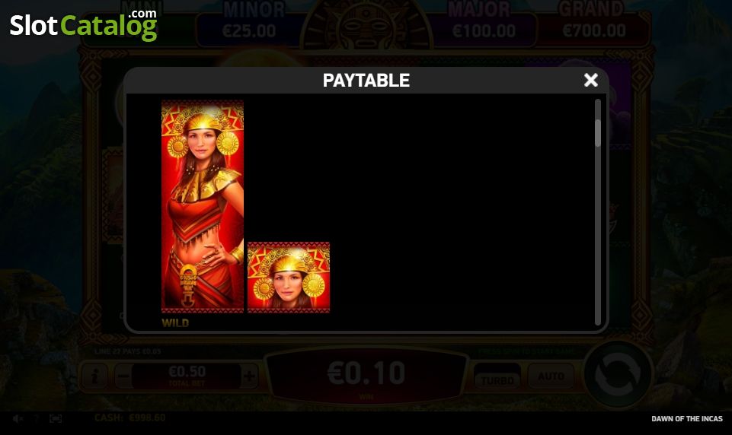This screenshot has width=732, height=435.
Task: Close the Paytable window
Action: (590, 80)
